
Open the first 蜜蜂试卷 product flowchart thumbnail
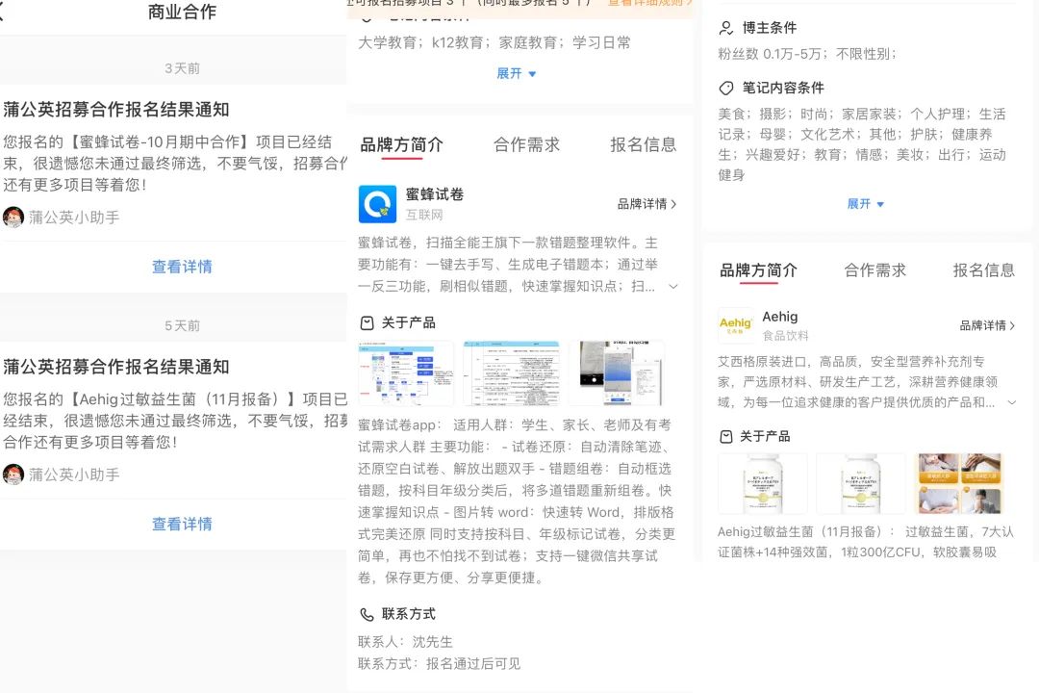406,373
